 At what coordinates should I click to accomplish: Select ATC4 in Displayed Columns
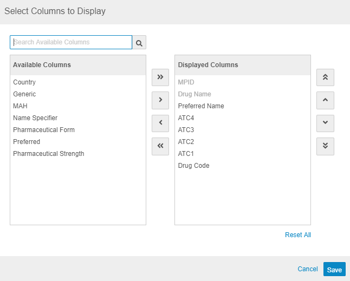pos(186,118)
